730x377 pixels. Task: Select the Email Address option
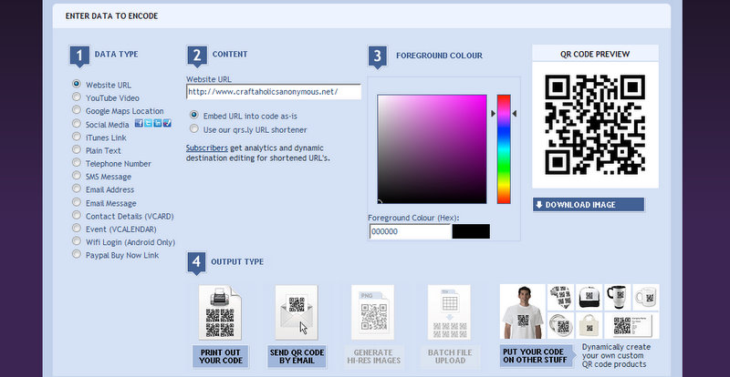77,188
